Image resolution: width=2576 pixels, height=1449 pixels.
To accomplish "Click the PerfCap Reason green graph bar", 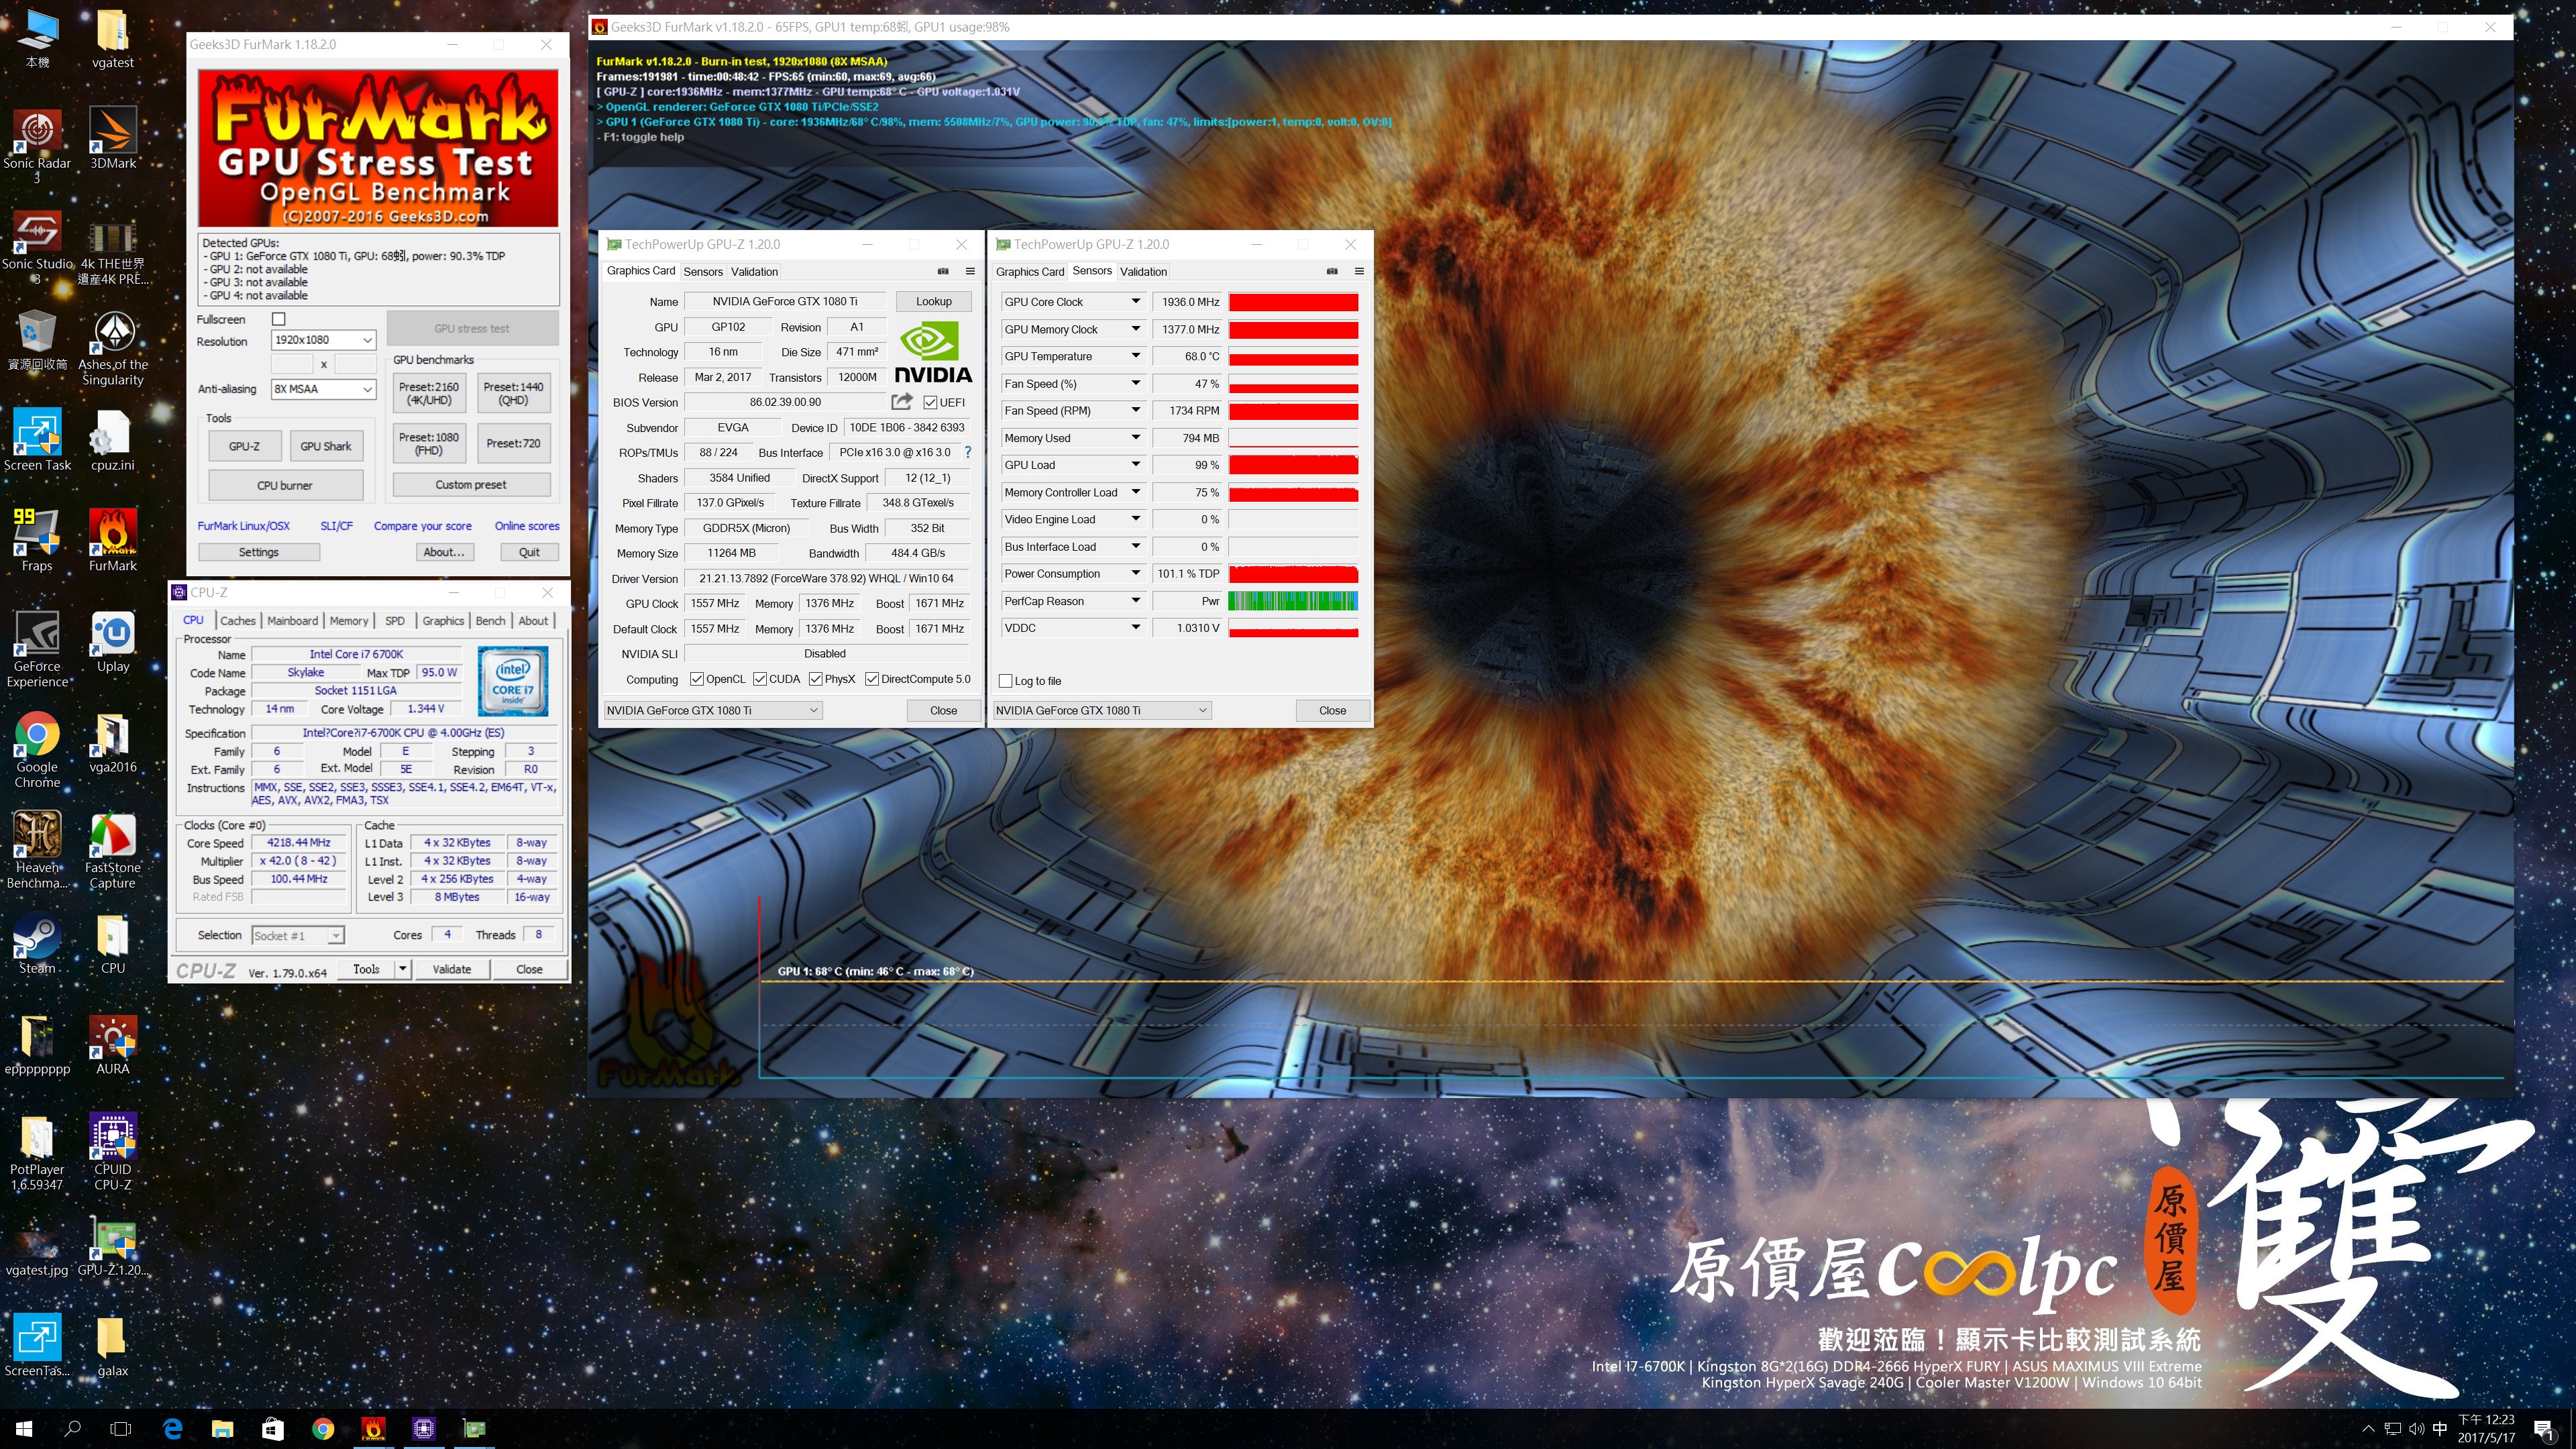I will 1293,601.
